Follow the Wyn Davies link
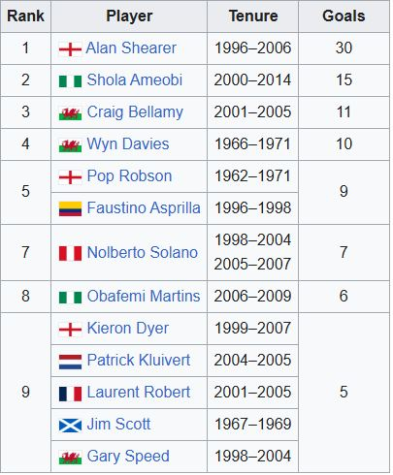The image size is (393, 475). pos(128,144)
